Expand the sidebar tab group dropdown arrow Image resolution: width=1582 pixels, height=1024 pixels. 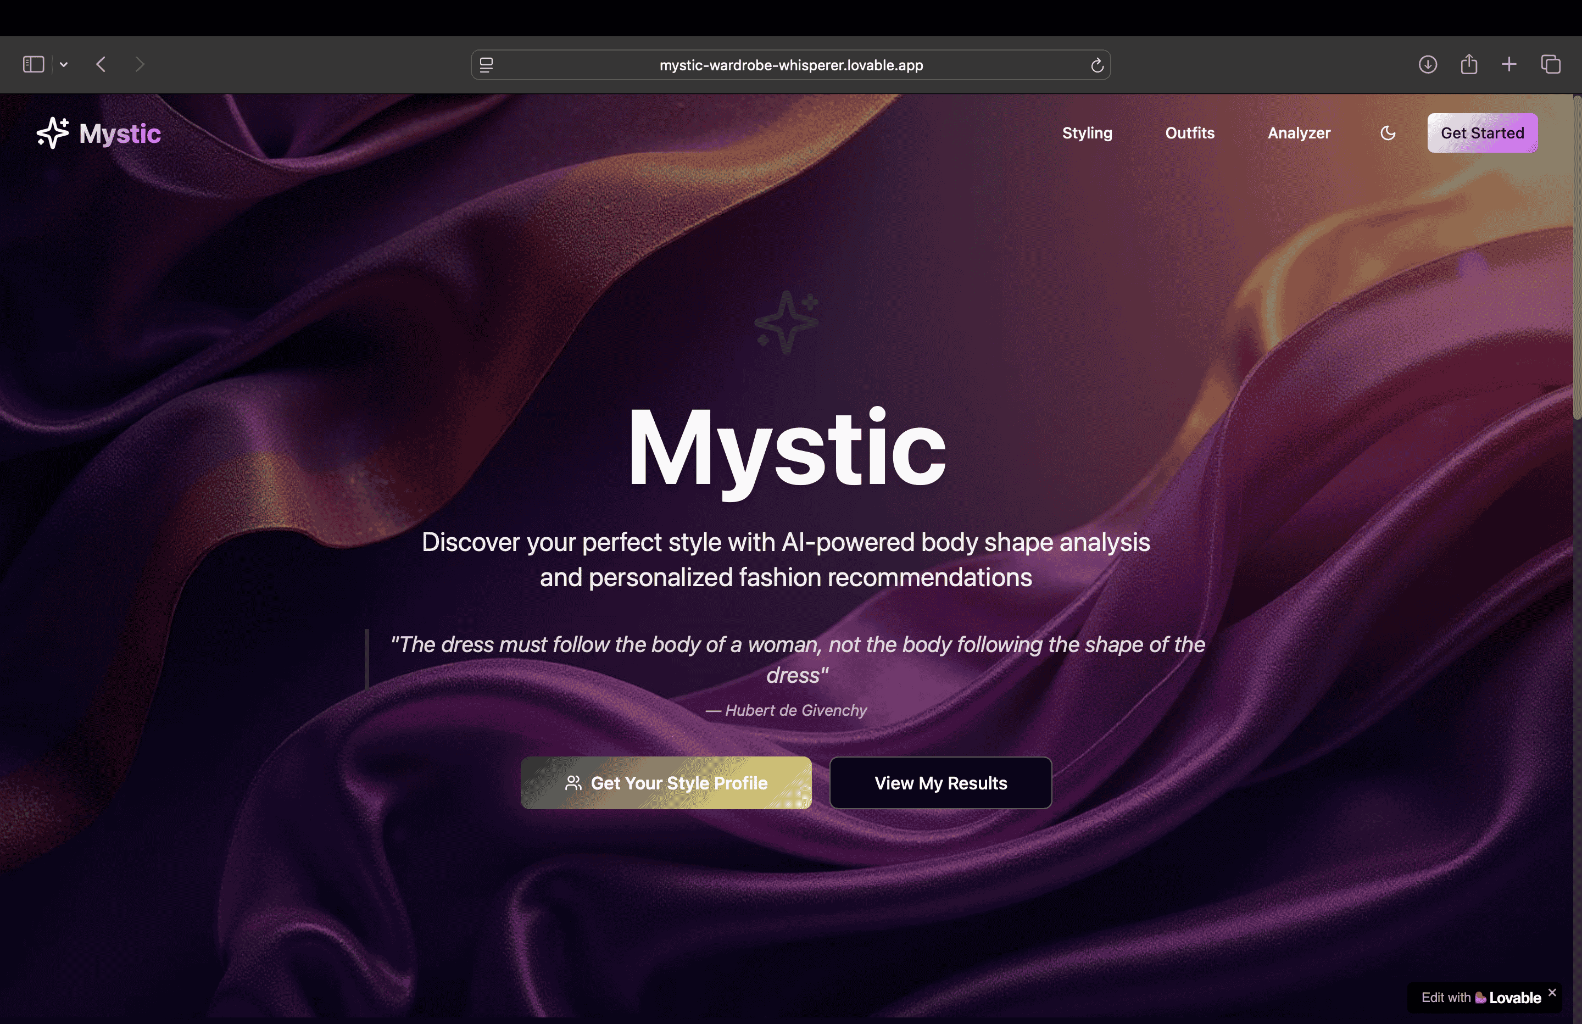[x=64, y=64]
